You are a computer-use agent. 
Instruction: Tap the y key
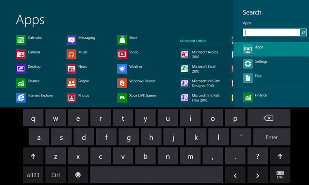pos(145,118)
